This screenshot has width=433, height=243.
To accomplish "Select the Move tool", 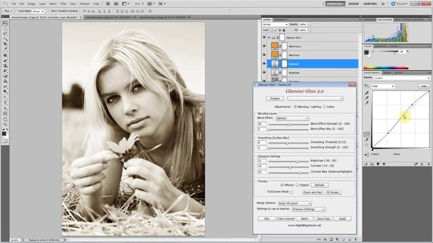I will [x=5, y=24].
